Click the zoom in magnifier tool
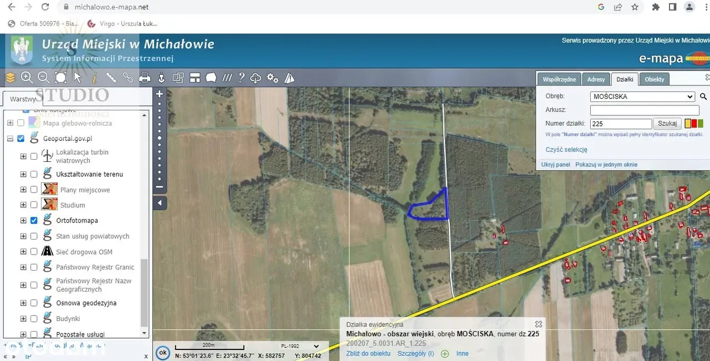 point(27,78)
